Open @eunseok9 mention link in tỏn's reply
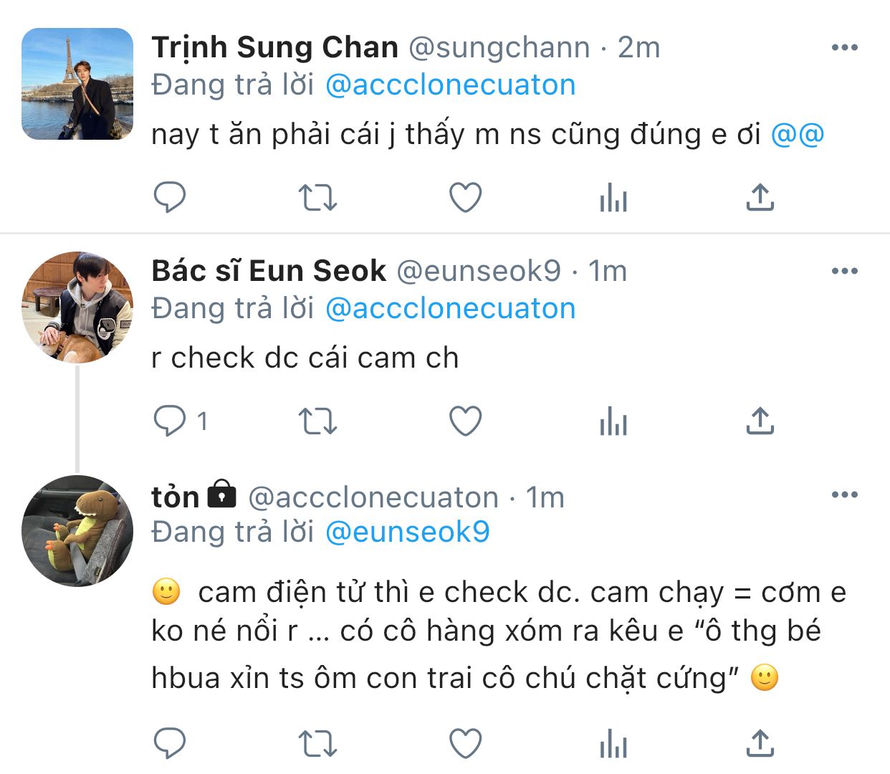 point(407,532)
